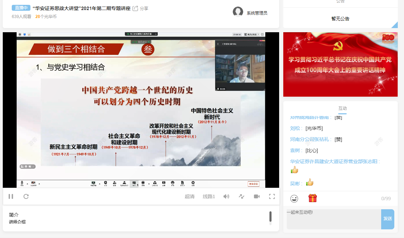Click share-screen monitor icon in meeting toolbar
This screenshot has height=238, width=404.
pyautogui.click(x=93, y=183)
